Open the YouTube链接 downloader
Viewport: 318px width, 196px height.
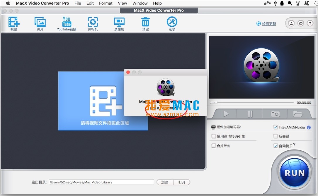(x=67, y=24)
